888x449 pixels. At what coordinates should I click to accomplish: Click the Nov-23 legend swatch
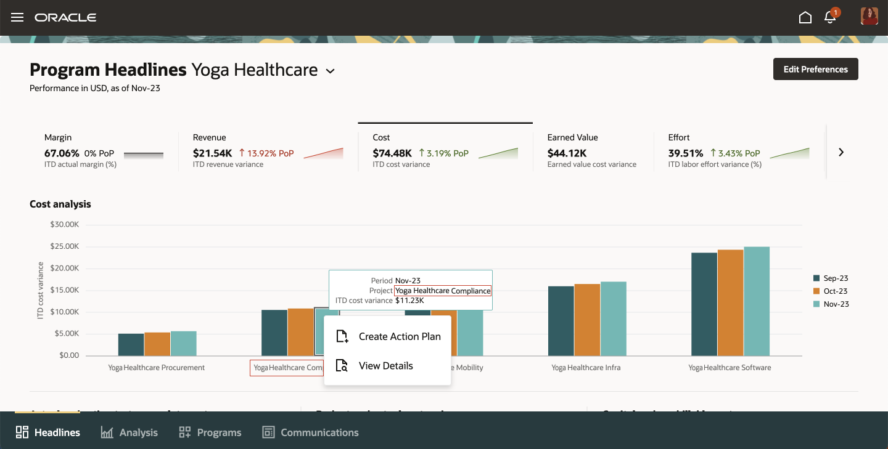[817, 304]
